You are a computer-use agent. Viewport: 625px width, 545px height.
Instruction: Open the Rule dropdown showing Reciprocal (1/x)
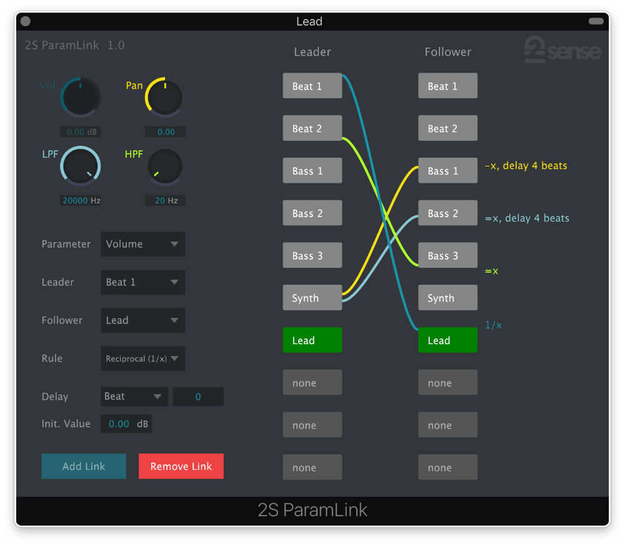point(142,359)
